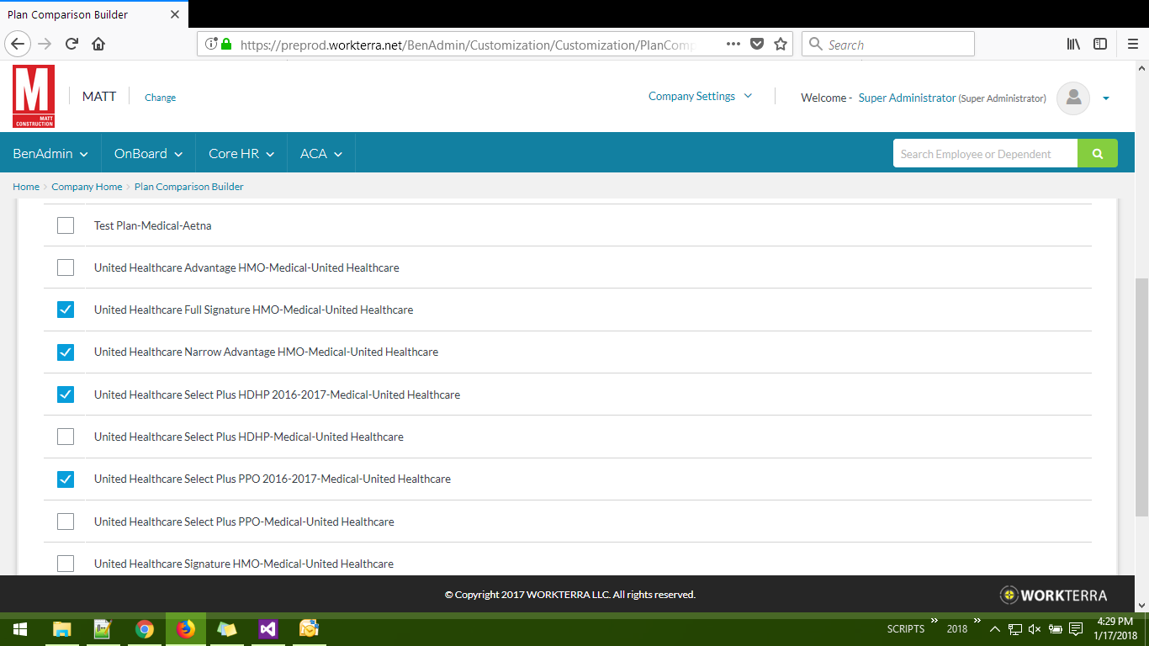Open Firefox Library icon
The width and height of the screenshot is (1149, 646).
point(1073,44)
